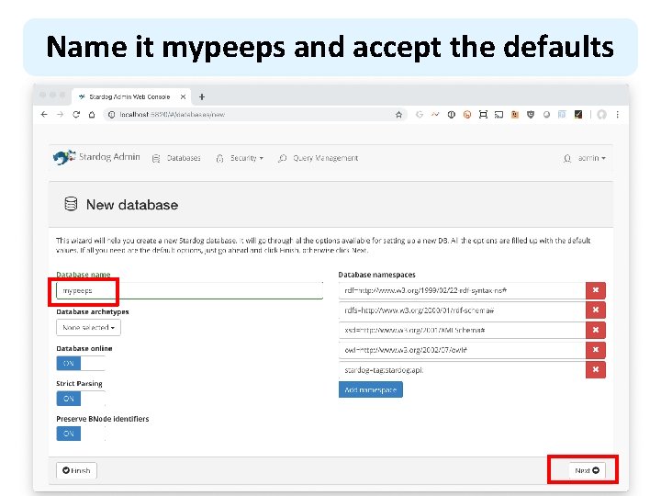Click the site information icon in address bar
The image size is (661, 496).
[x=111, y=115]
